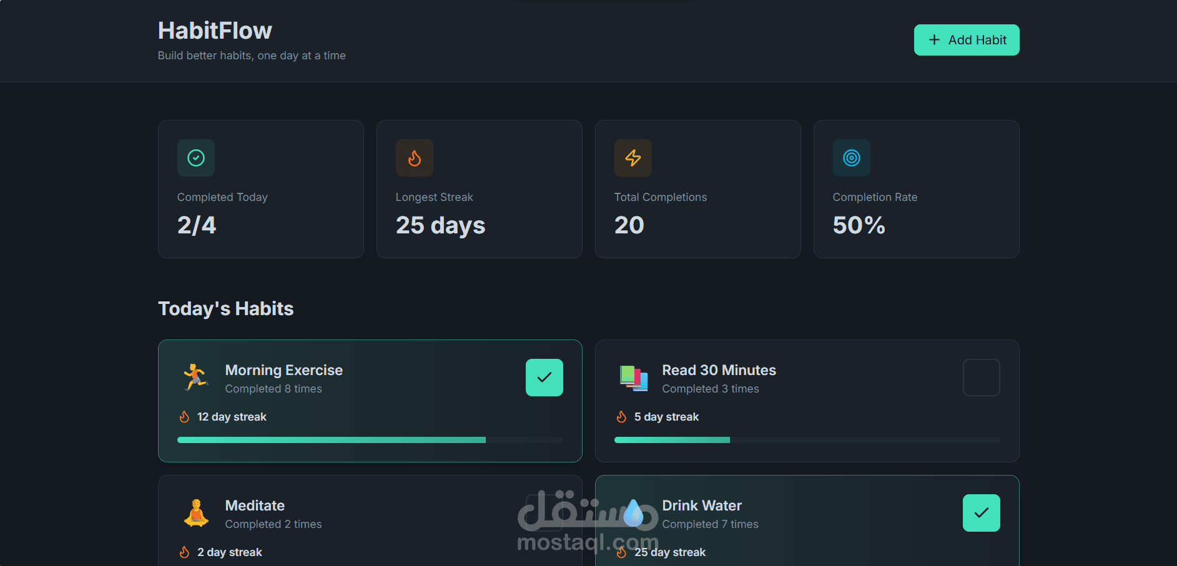This screenshot has height=566, width=1177.
Task: Click the Morning Exercise runner emoji icon
Action: (195, 377)
